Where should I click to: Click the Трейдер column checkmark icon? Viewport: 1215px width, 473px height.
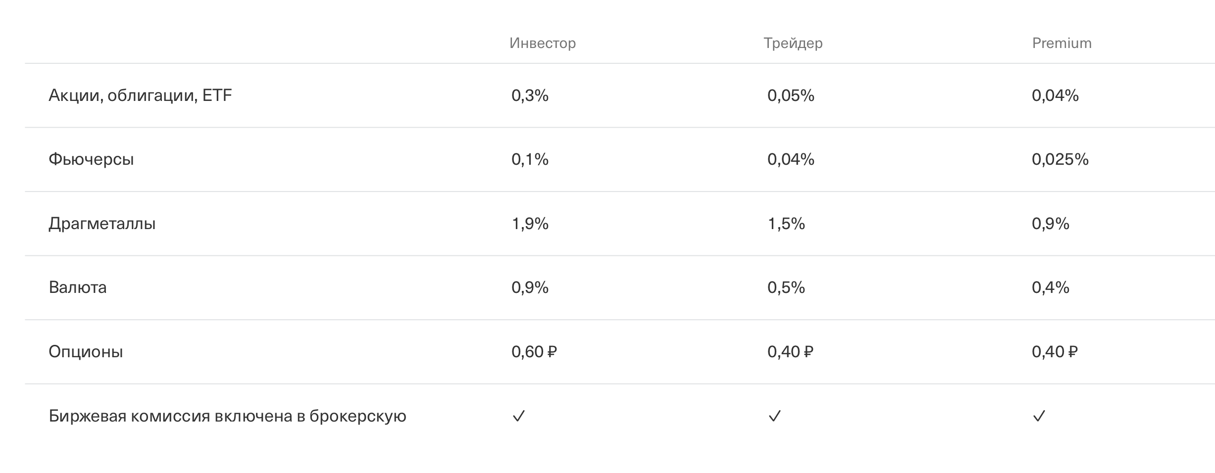(774, 416)
